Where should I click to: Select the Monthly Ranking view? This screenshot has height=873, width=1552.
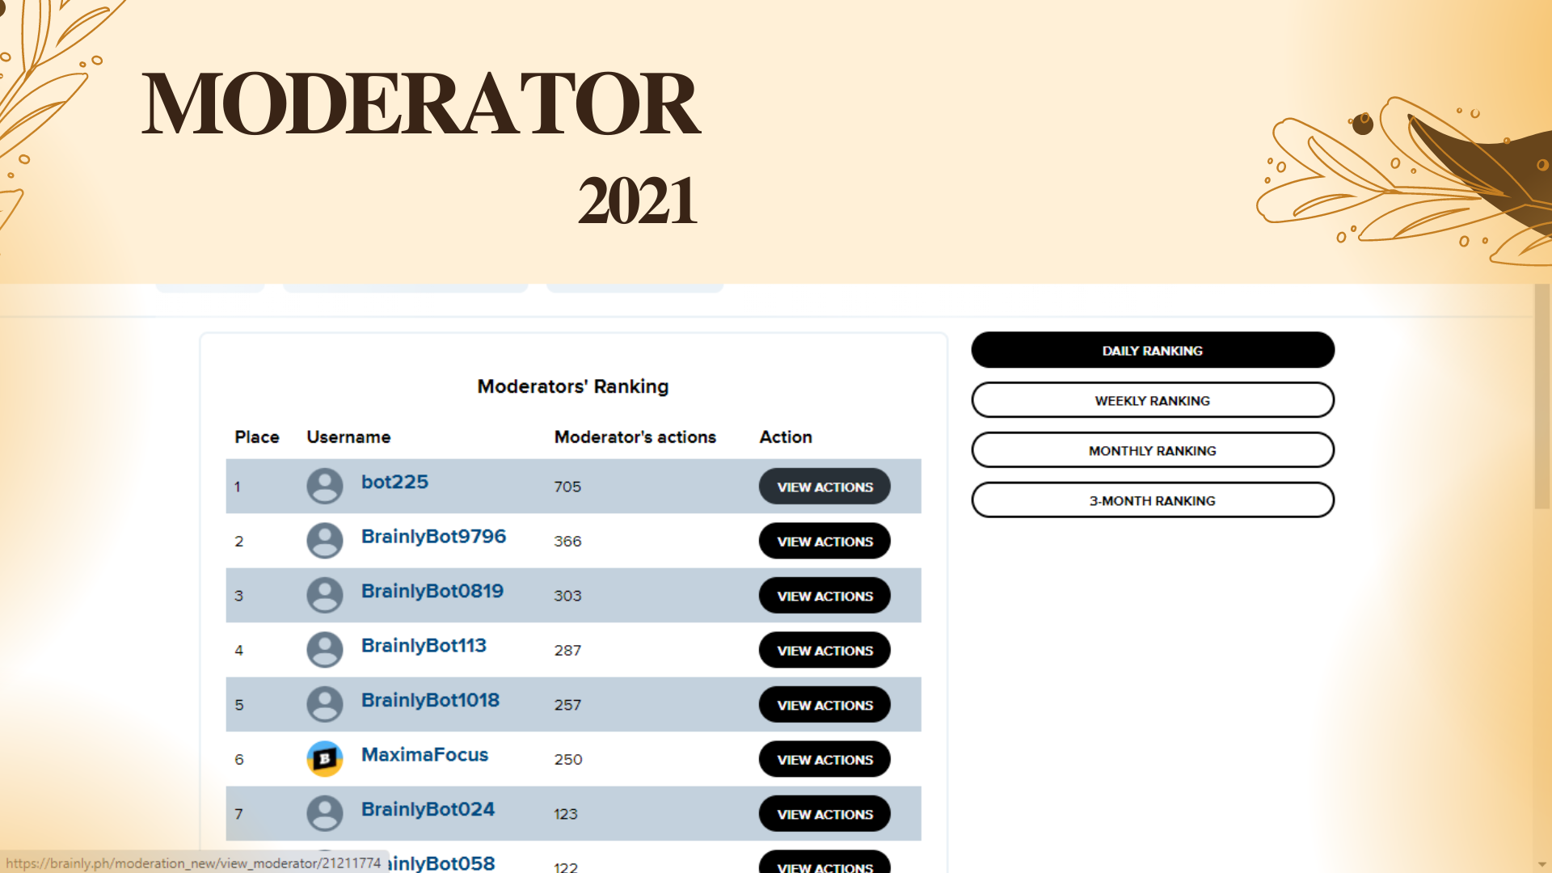tap(1152, 450)
